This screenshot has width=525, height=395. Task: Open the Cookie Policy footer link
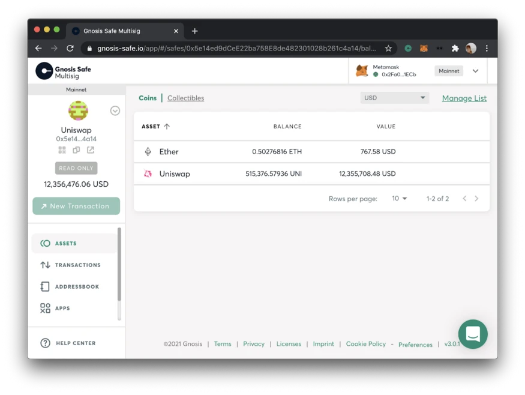tap(365, 344)
